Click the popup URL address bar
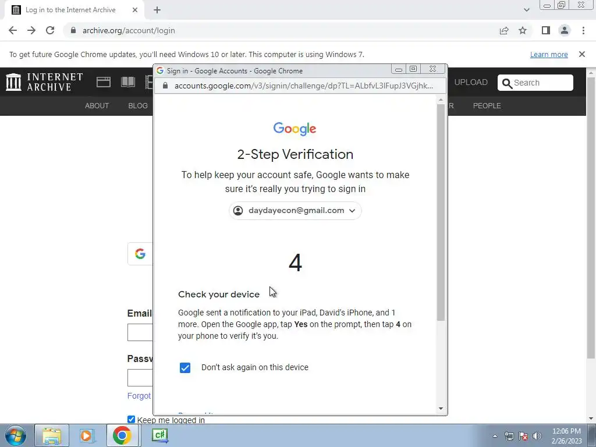The width and height of the screenshot is (596, 447). click(303, 86)
